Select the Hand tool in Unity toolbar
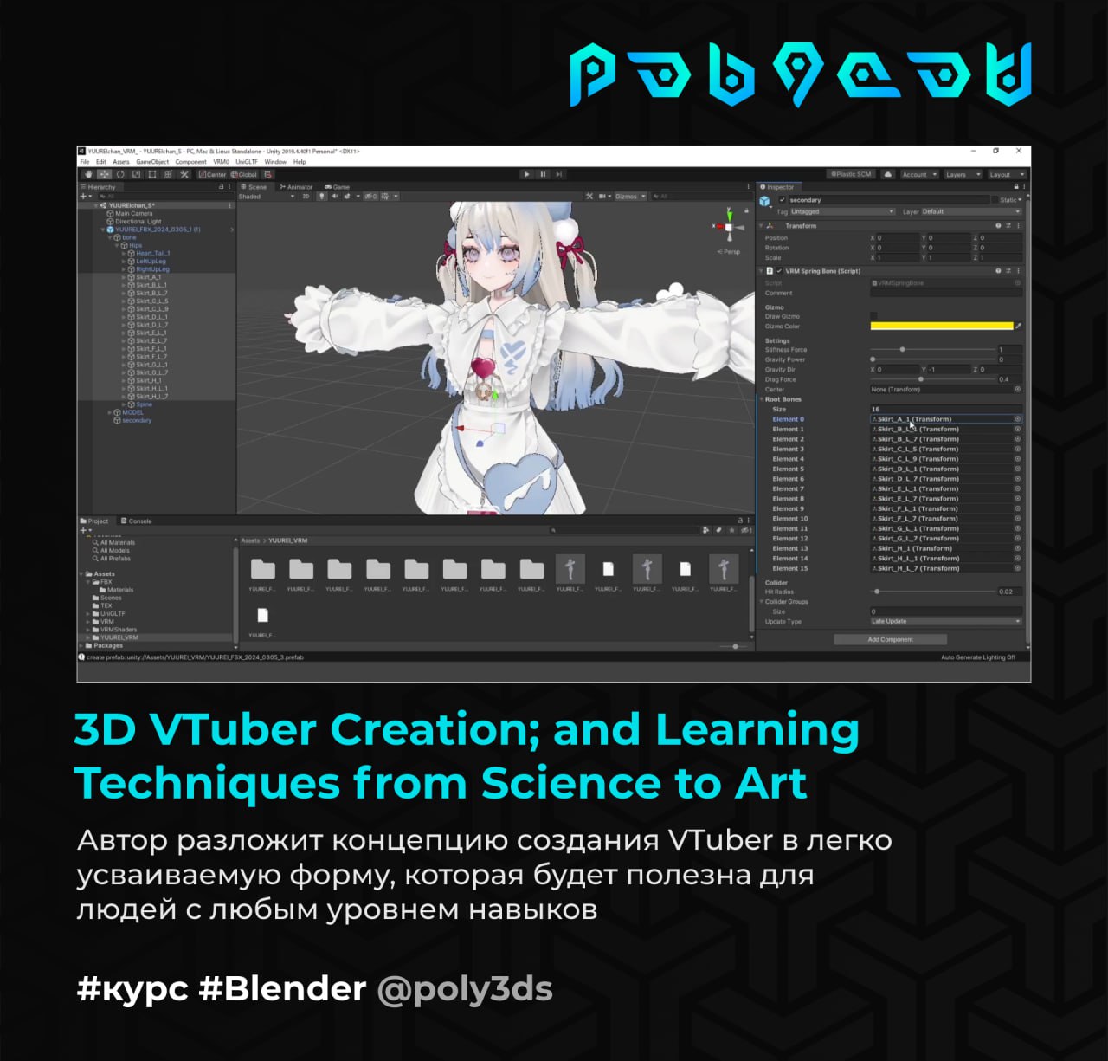The width and height of the screenshot is (1108, 1061). click(87, 174)
